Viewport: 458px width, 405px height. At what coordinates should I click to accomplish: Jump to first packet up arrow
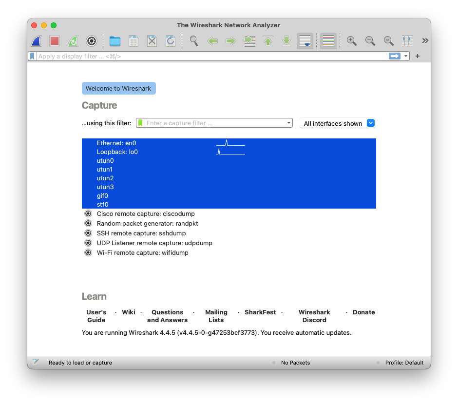(268, 41)
